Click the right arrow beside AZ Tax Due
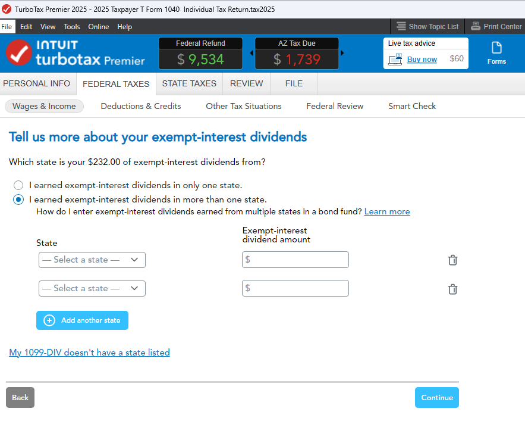525x424 pixels. click(x=342, y=53)
